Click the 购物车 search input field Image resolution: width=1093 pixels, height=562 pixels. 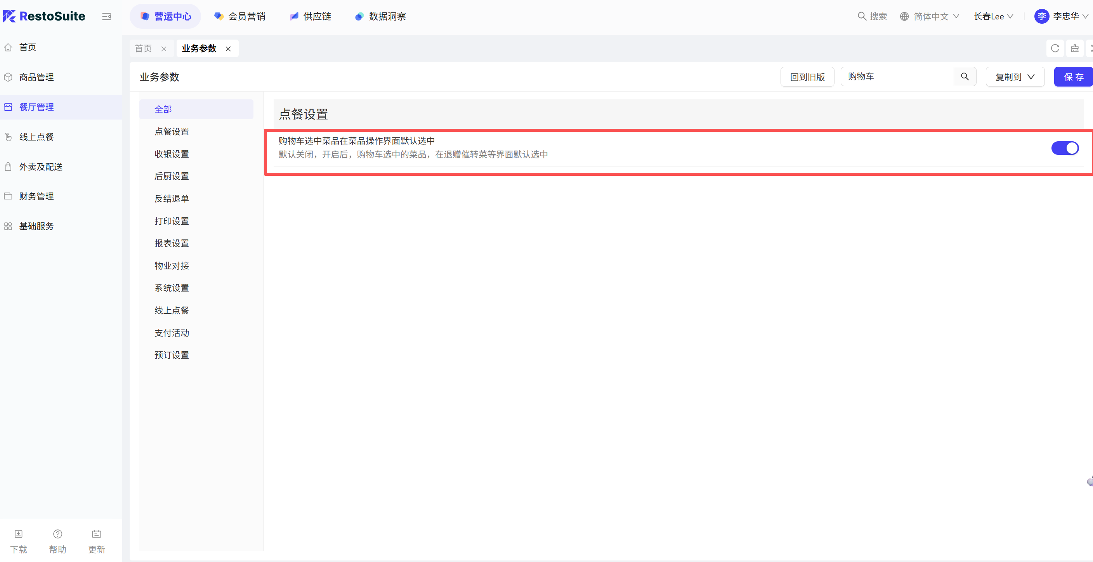pyautogui.click(x=897, y=77)
